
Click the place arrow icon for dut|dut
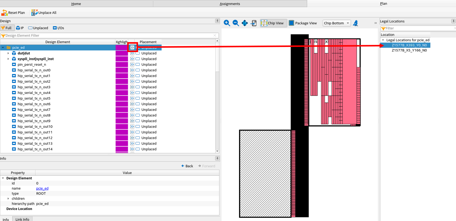click(132, 53)
